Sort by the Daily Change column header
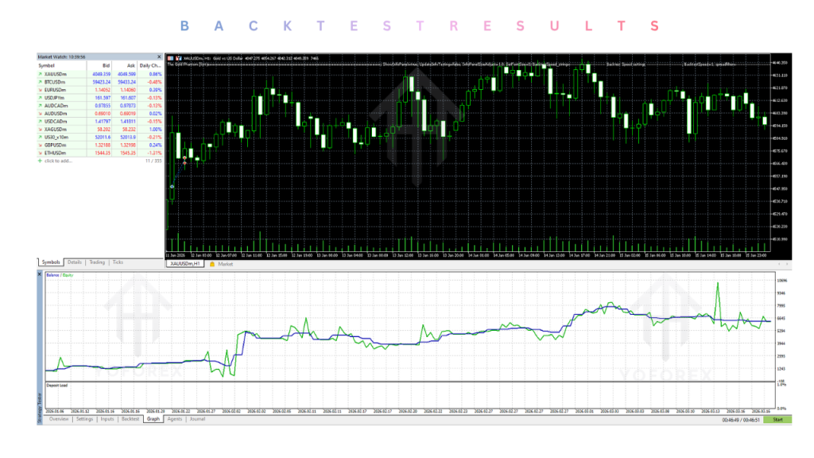 tap(150, 65)
